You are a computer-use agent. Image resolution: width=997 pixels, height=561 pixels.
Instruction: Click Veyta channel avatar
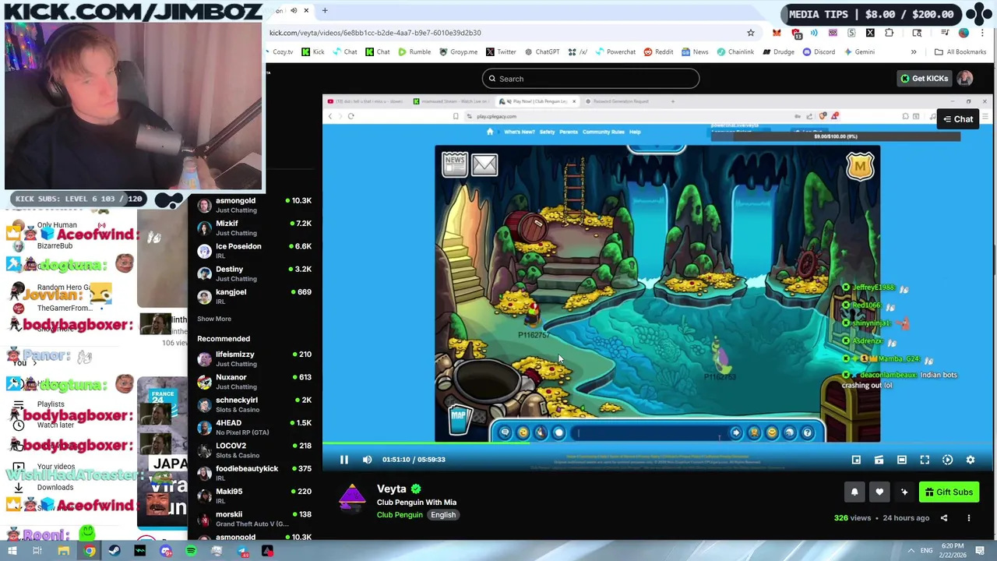[352, 499]
